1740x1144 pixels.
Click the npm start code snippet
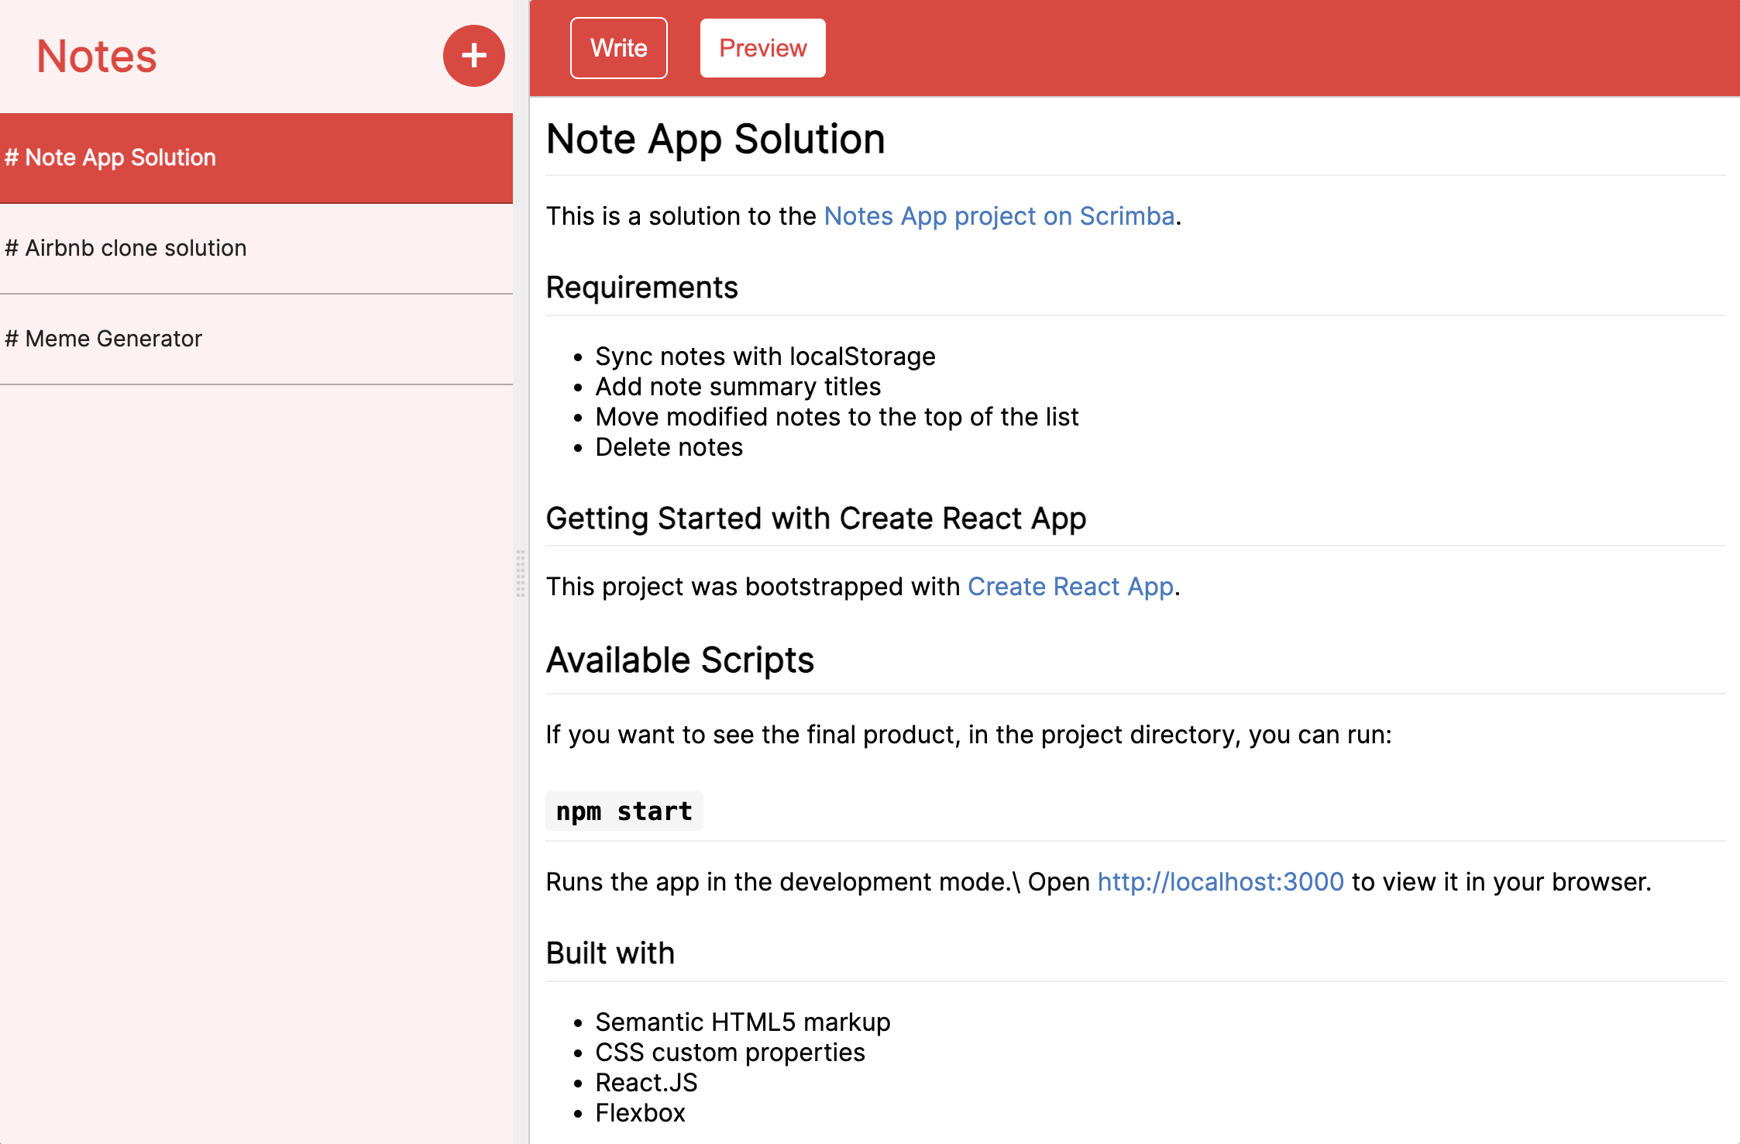point(624,811)
